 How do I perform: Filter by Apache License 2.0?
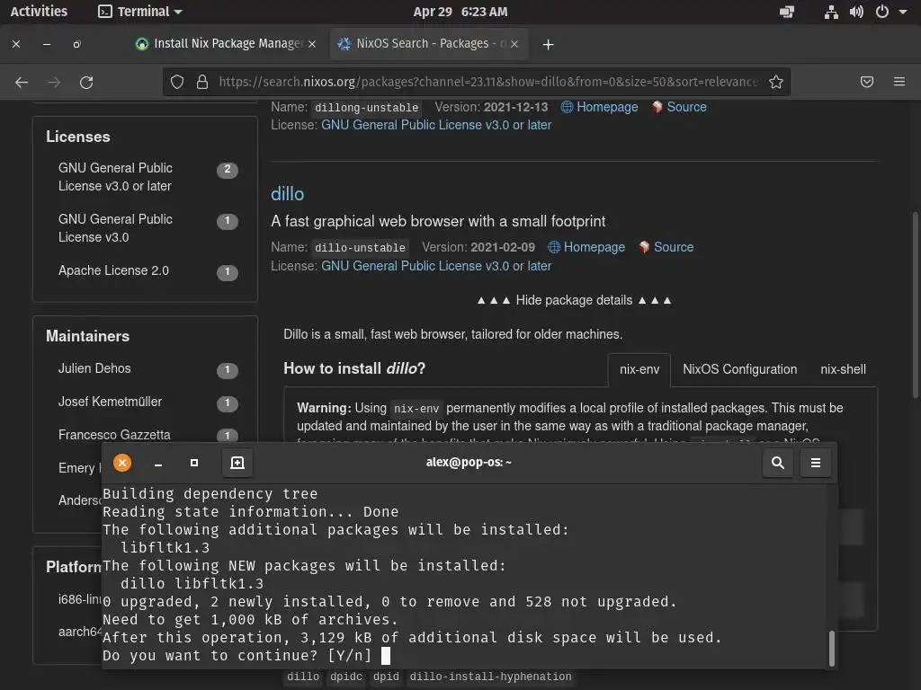click(x=148, y=270)
